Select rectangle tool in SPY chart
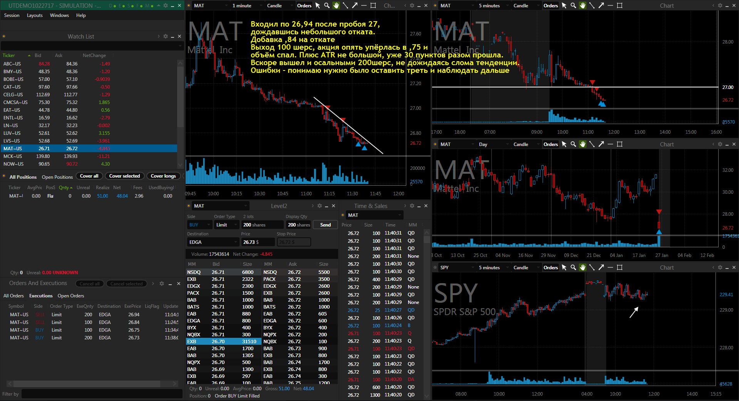 tap(620, 267)
